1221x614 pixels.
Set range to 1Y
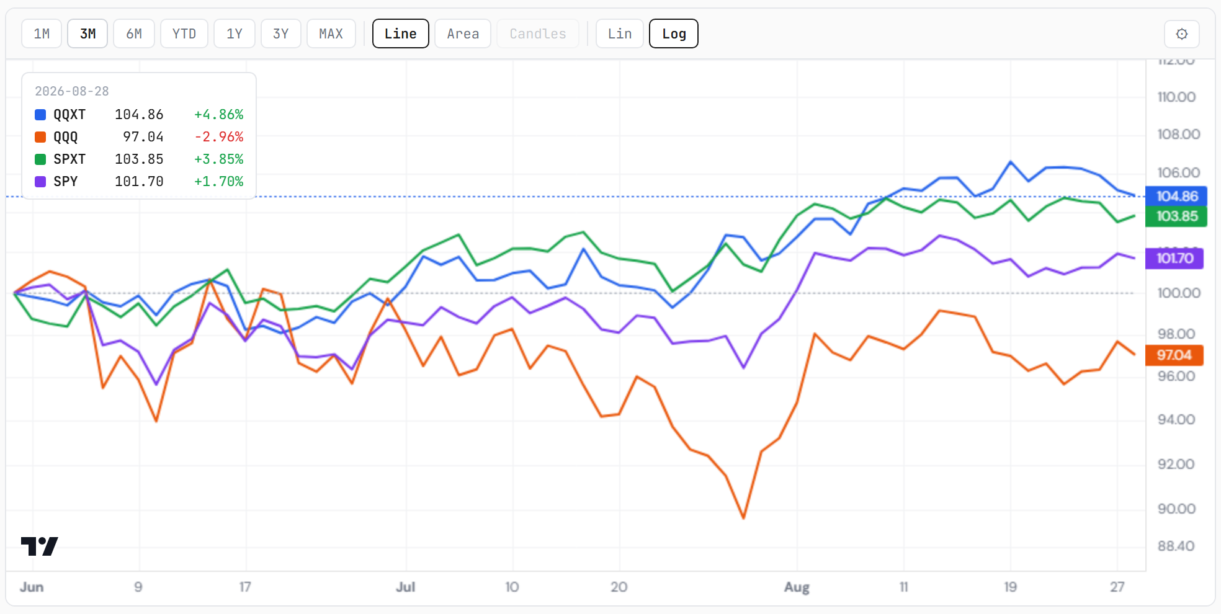pyautogui.click(x=235, y=33)
